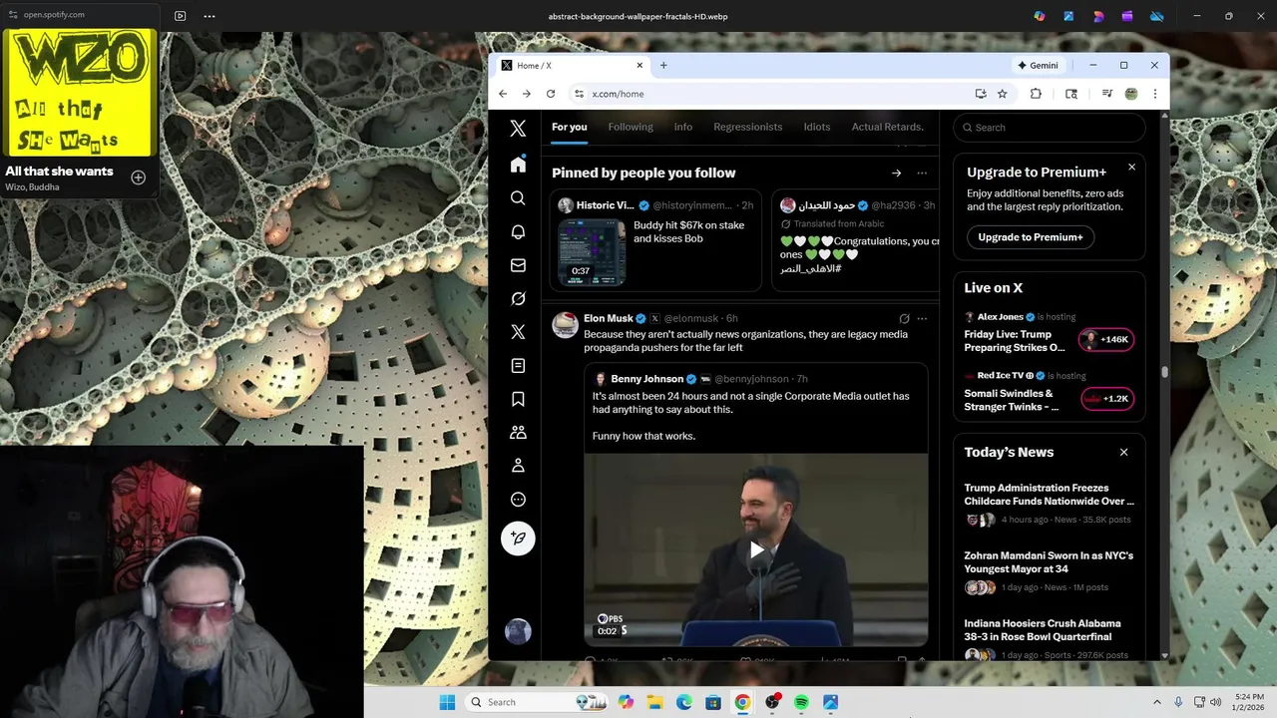
Task: Switch to the For you tab
Action: point(570,128)
